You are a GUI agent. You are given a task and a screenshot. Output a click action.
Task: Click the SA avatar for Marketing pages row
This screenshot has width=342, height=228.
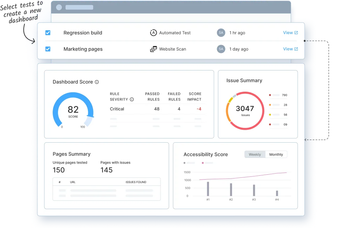[x=221, y=49]
